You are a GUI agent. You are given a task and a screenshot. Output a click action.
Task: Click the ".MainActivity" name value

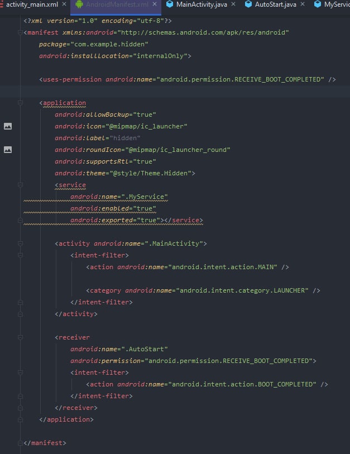174,243
